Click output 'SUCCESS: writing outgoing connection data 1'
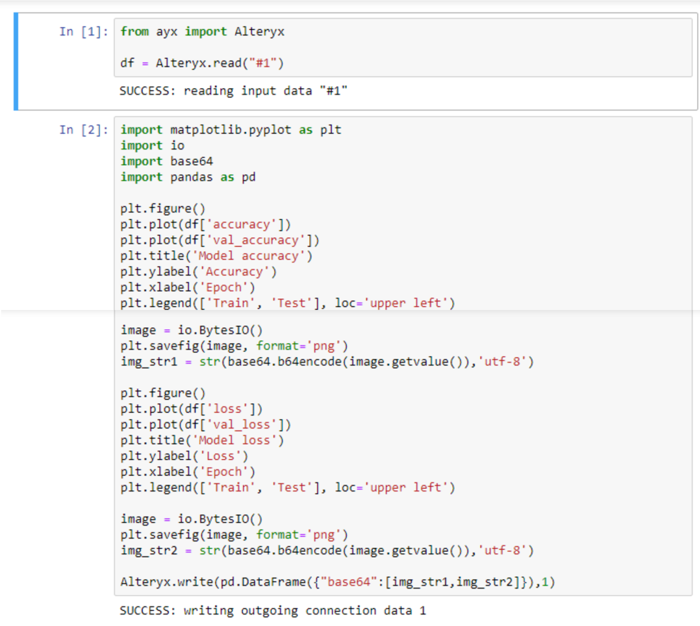Screen dimensions: 700x626 [273, 611]
